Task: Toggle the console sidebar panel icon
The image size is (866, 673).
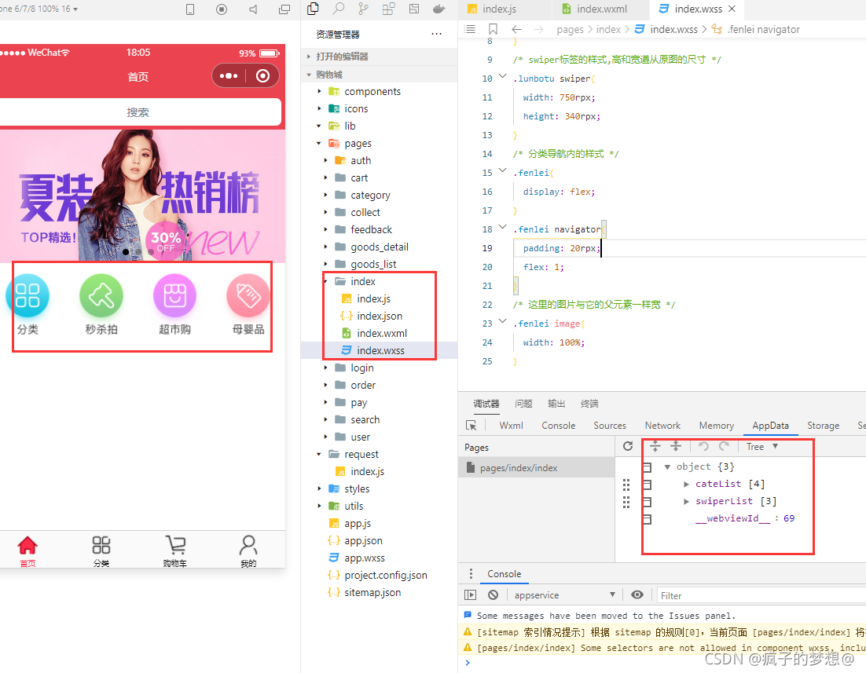Action: [x=471, y=594]
